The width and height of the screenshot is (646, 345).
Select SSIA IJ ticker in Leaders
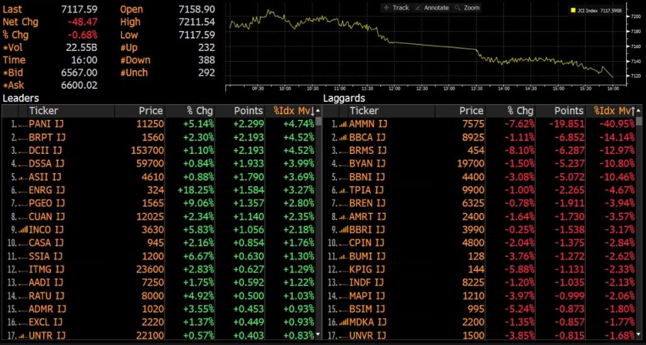click(x=45, y=255)
